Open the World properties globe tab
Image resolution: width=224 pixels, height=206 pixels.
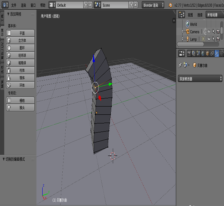[x=203, y=53]
